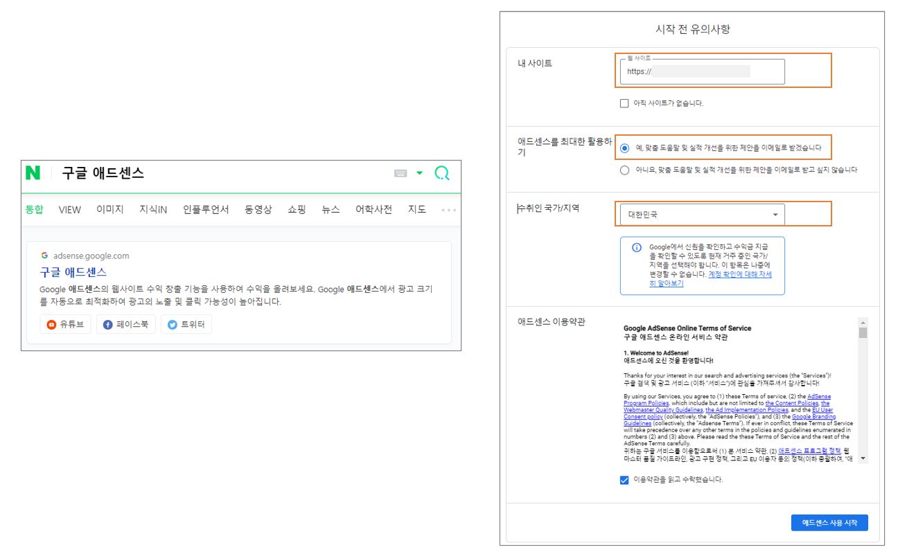Click the terms of service scrollbar thumb

point(863,332)
